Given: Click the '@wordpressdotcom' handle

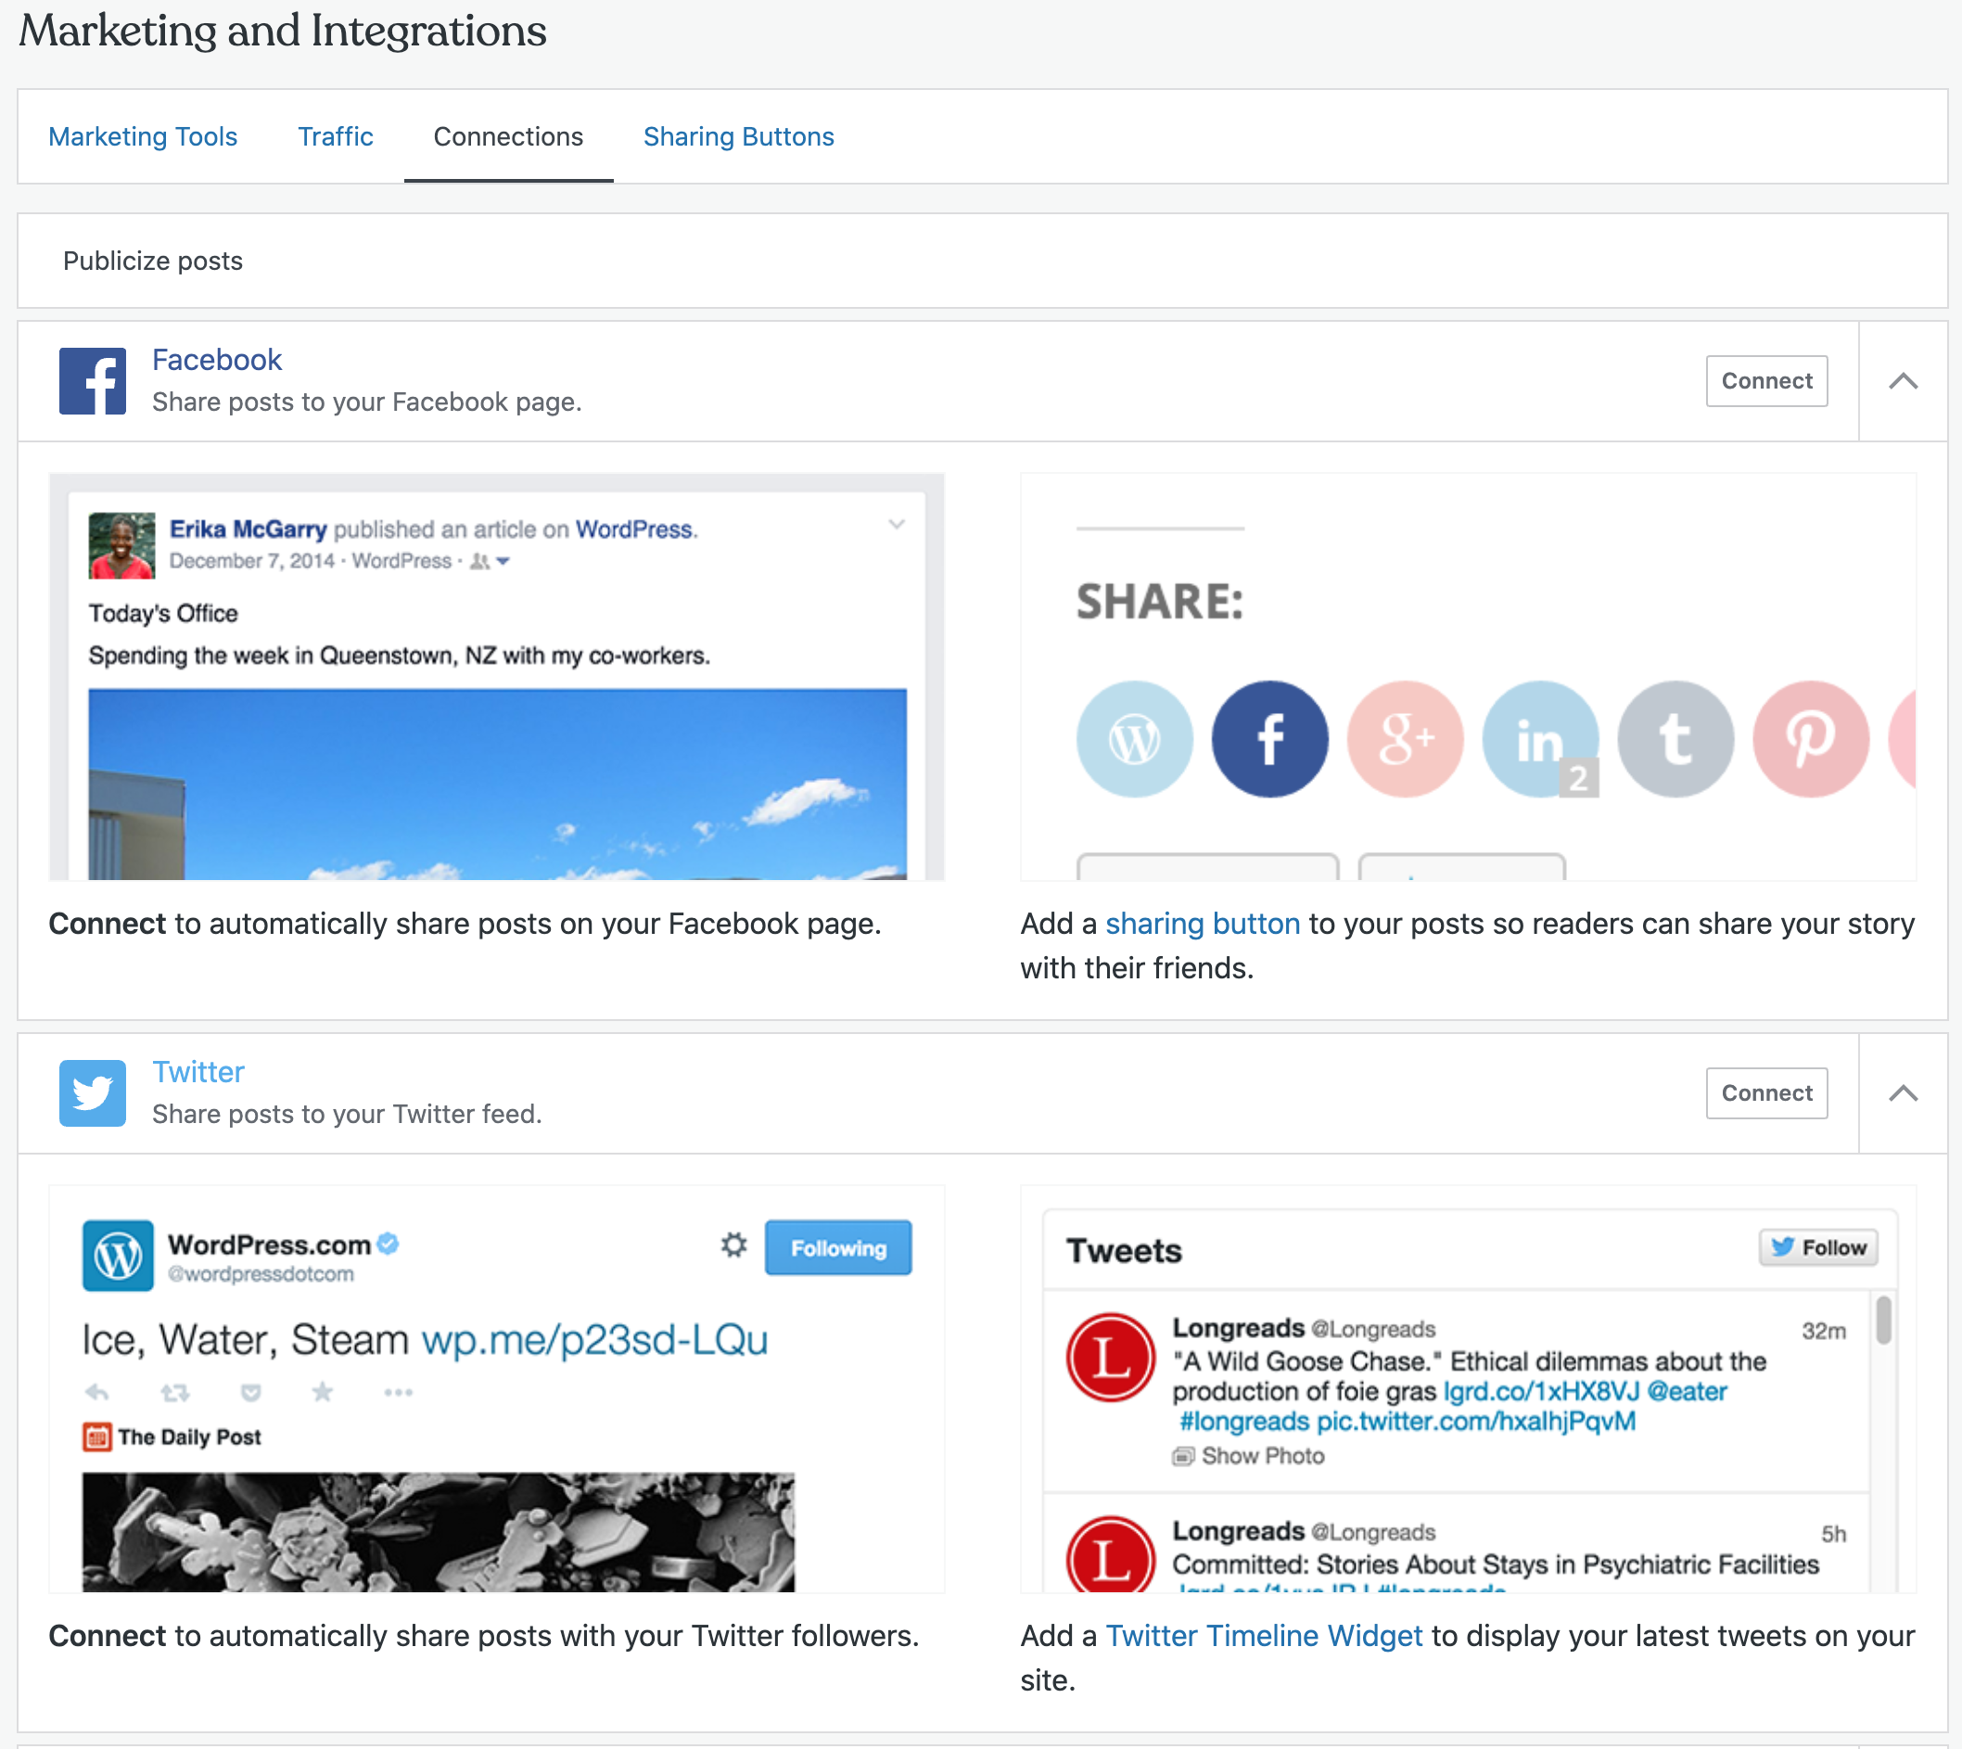Looking at the screenshot, I should pyautogui.click(x=261, y=1274).
